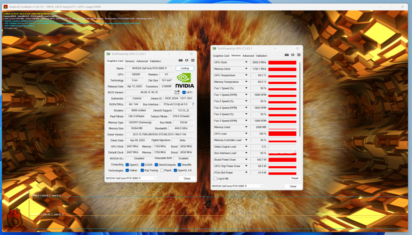The width and height of the screenshot is (412, 235).
Task: Open Advanced tab in the Sensors window
Action: pos(248,56)
